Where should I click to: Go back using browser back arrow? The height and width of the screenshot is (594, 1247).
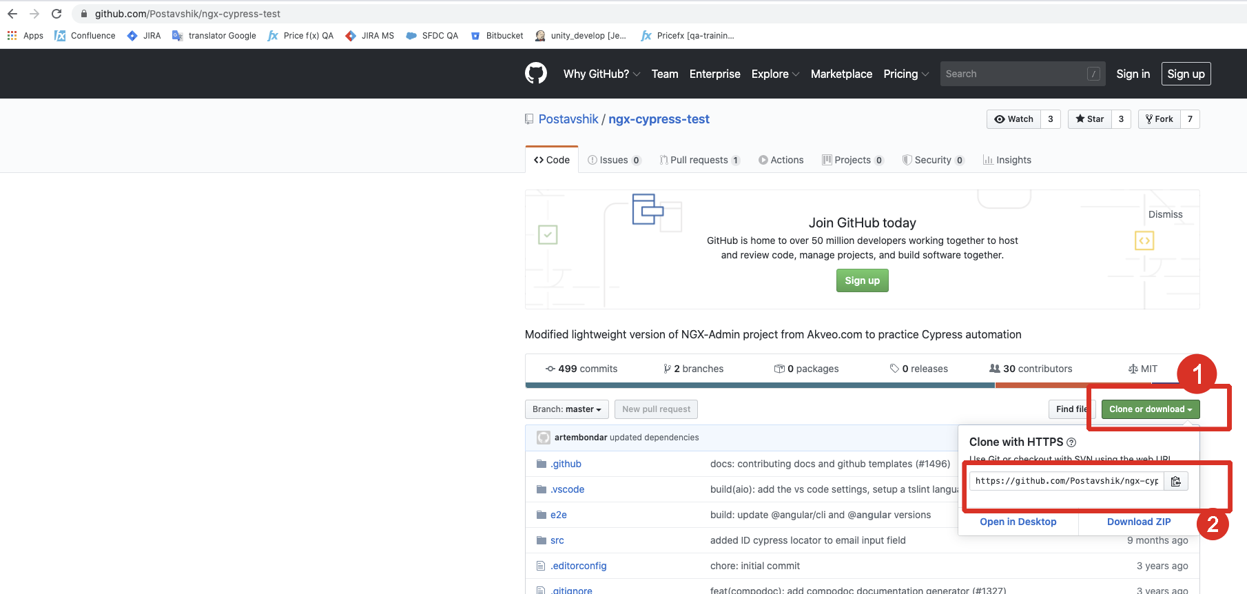click(x=12, y=14)
